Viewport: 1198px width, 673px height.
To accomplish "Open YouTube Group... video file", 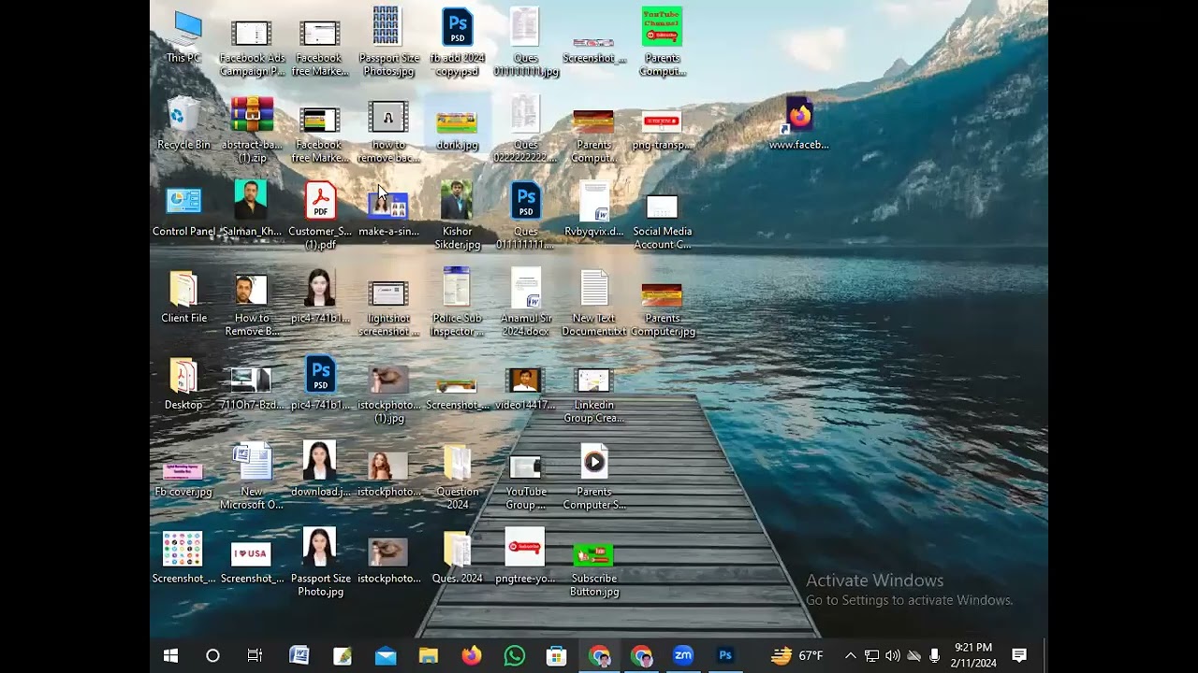I will coord(526,484).
